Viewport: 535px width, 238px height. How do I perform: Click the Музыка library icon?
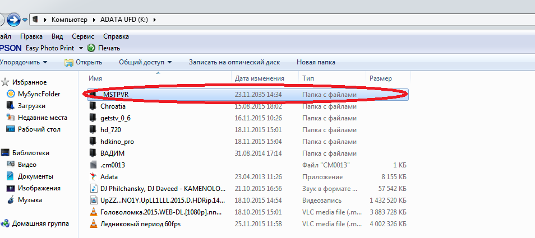11,200
